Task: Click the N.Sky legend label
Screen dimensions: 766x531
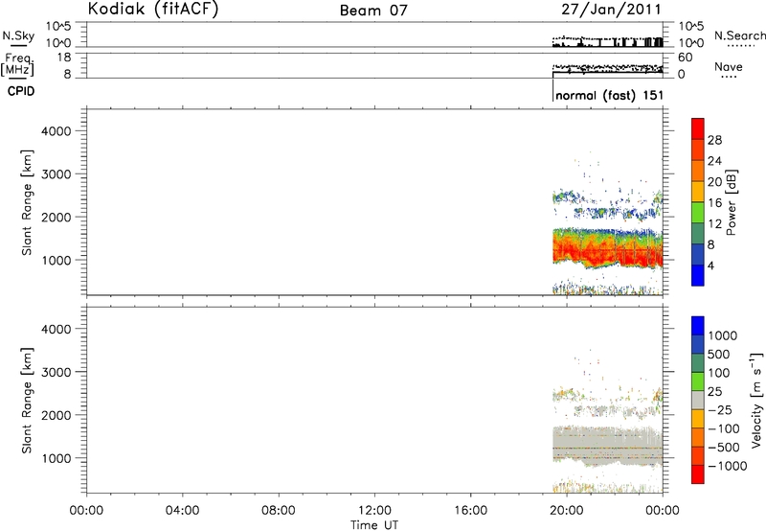Action: click(18, 35)
